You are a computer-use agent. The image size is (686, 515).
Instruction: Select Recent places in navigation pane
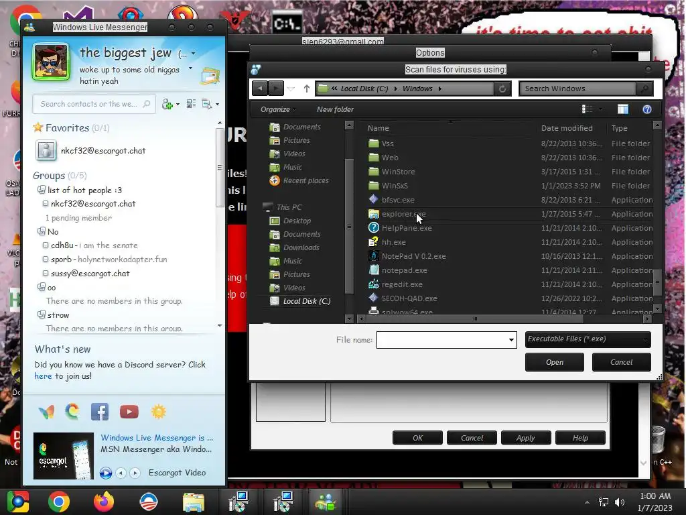coord(299,180)
